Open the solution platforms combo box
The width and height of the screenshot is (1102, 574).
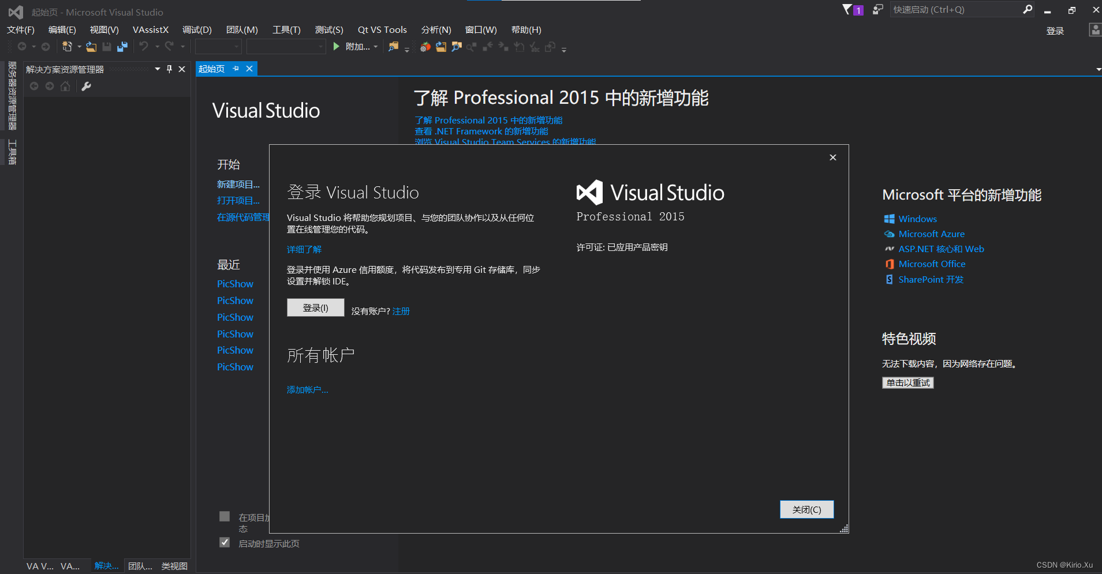coord(286,46)
